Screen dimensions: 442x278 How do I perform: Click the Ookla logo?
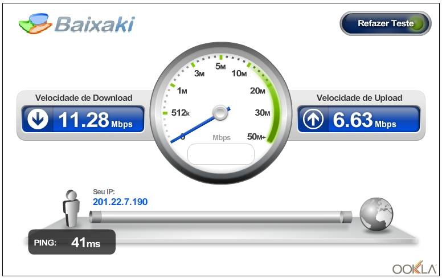(x=415, y=268)
